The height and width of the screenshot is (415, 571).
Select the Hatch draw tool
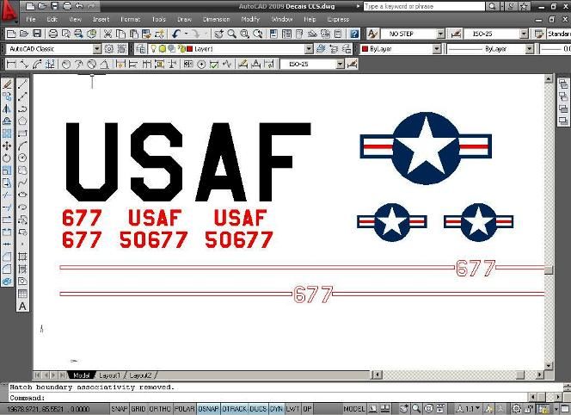point(22,257)
